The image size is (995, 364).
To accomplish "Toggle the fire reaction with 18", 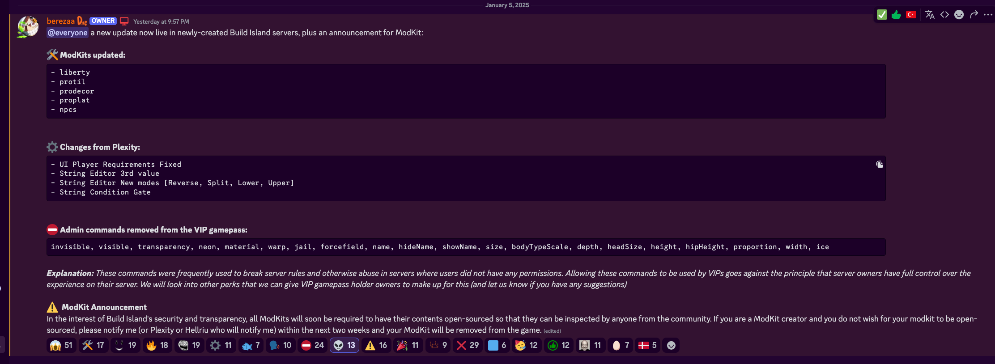I will coord(157,345).
